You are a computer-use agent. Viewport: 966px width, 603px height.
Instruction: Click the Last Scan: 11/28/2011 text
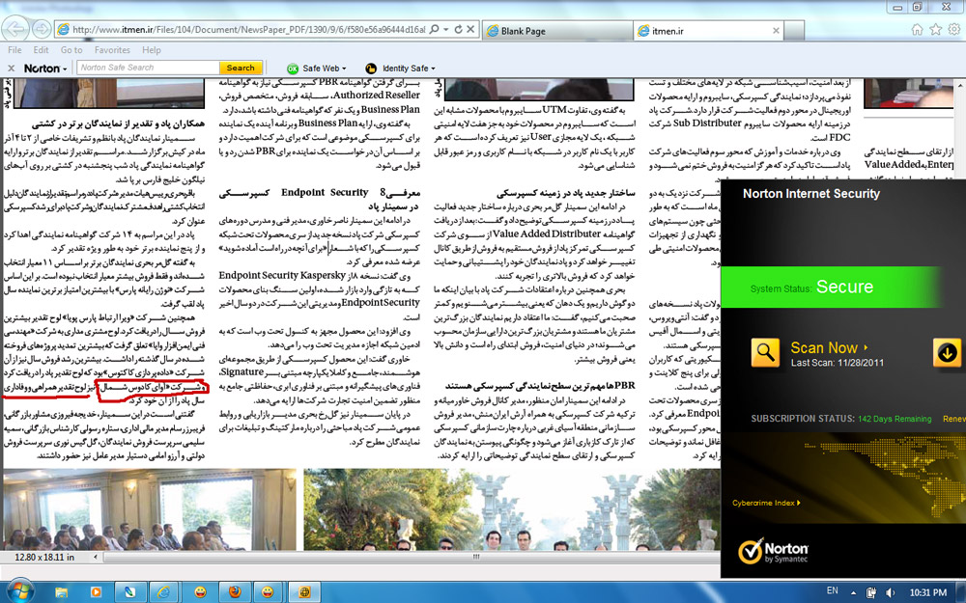[x=838, y=363]
